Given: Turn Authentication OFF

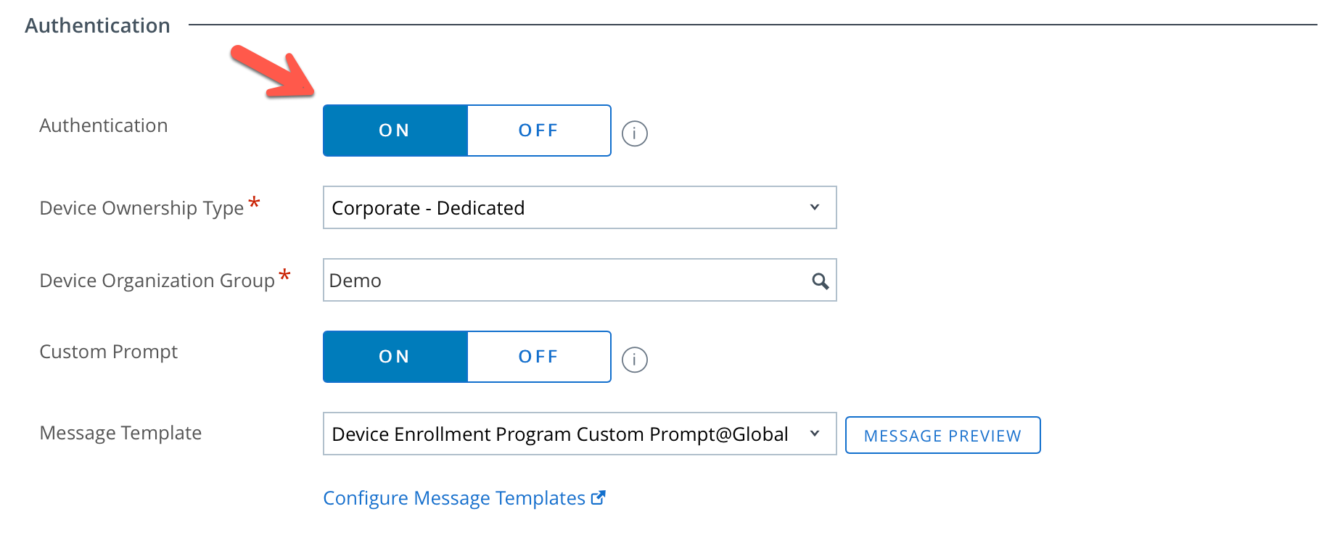Looking at the screenshot, I should 538,131.
